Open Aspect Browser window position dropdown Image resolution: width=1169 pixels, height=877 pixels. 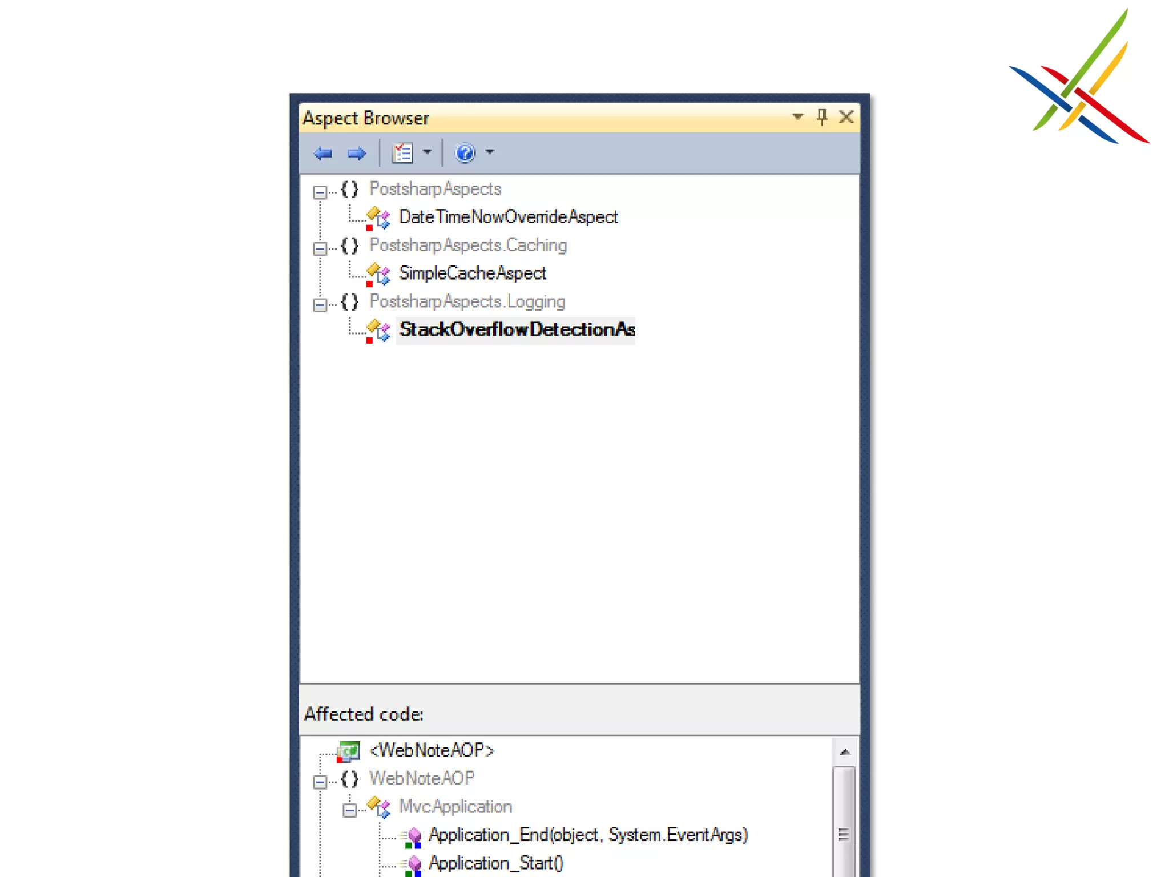[x=797, y=117]
